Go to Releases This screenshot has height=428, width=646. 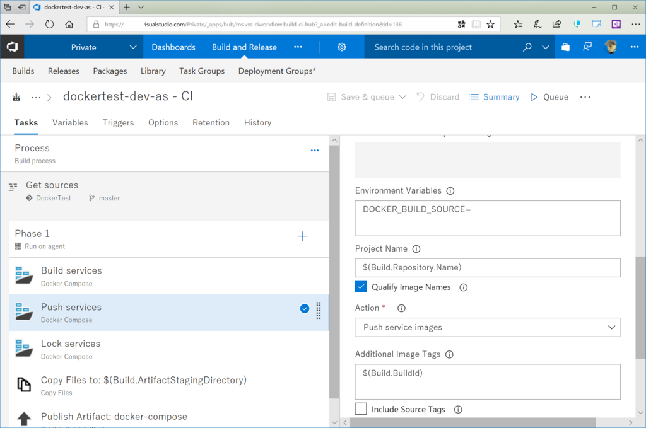coord(64,71)
